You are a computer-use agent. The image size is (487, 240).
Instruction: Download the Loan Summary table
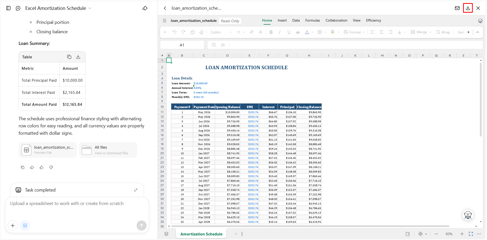(x=78, y=57)
